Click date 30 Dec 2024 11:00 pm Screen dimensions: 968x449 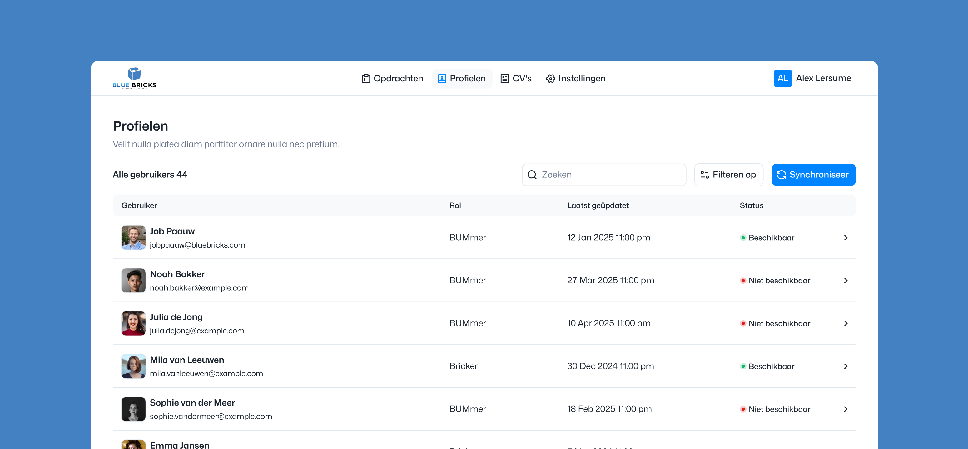point(610,366)
